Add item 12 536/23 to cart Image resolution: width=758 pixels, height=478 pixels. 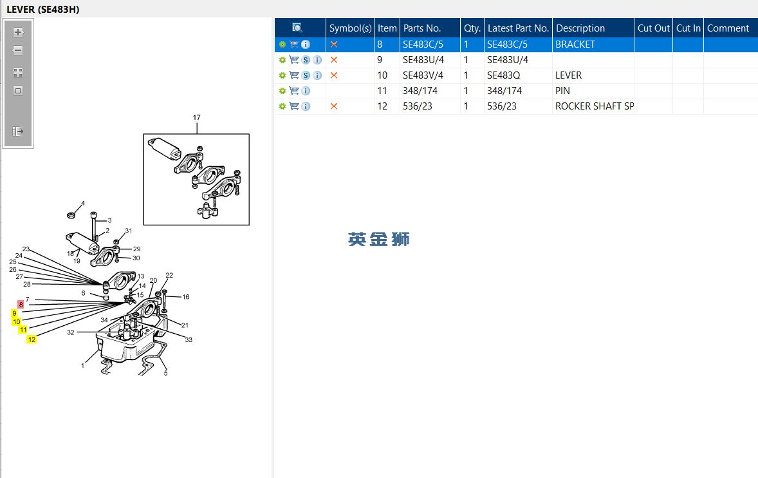pos(294,106)
